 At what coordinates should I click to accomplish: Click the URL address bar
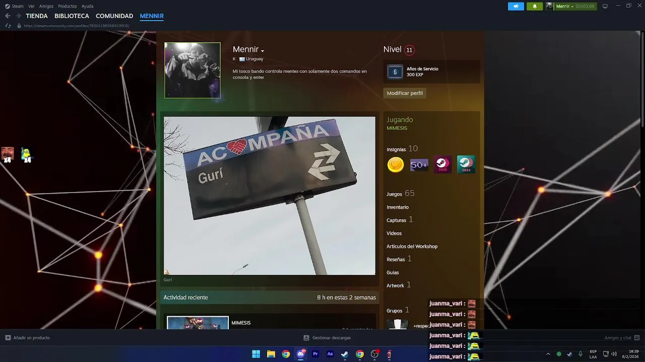[77, 26]
